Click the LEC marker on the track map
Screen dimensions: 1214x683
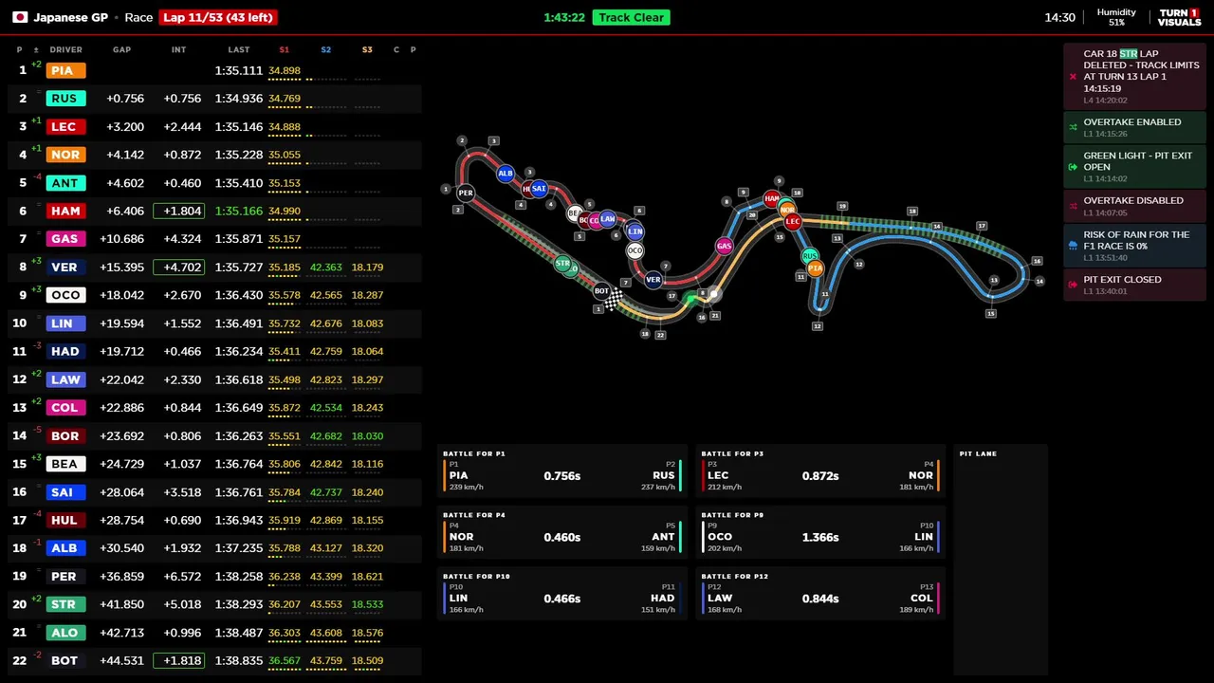pos(793,222)
